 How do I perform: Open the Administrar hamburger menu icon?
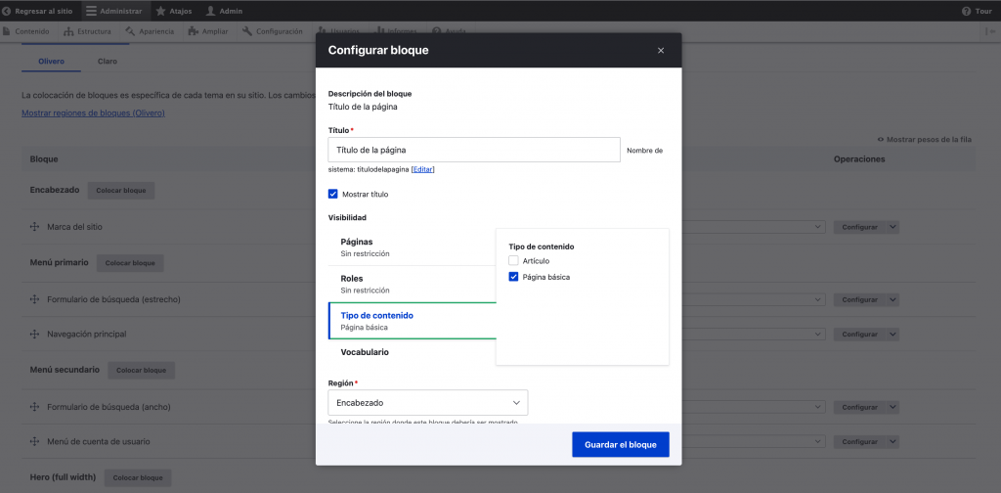coord(91,11)
